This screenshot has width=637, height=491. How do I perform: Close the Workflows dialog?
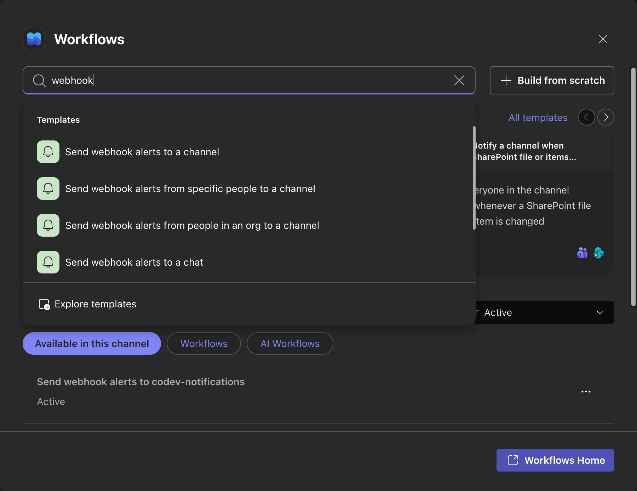[603, 39]
